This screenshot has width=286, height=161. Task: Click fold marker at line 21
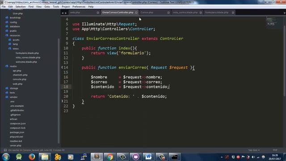(x=62, y=101)
